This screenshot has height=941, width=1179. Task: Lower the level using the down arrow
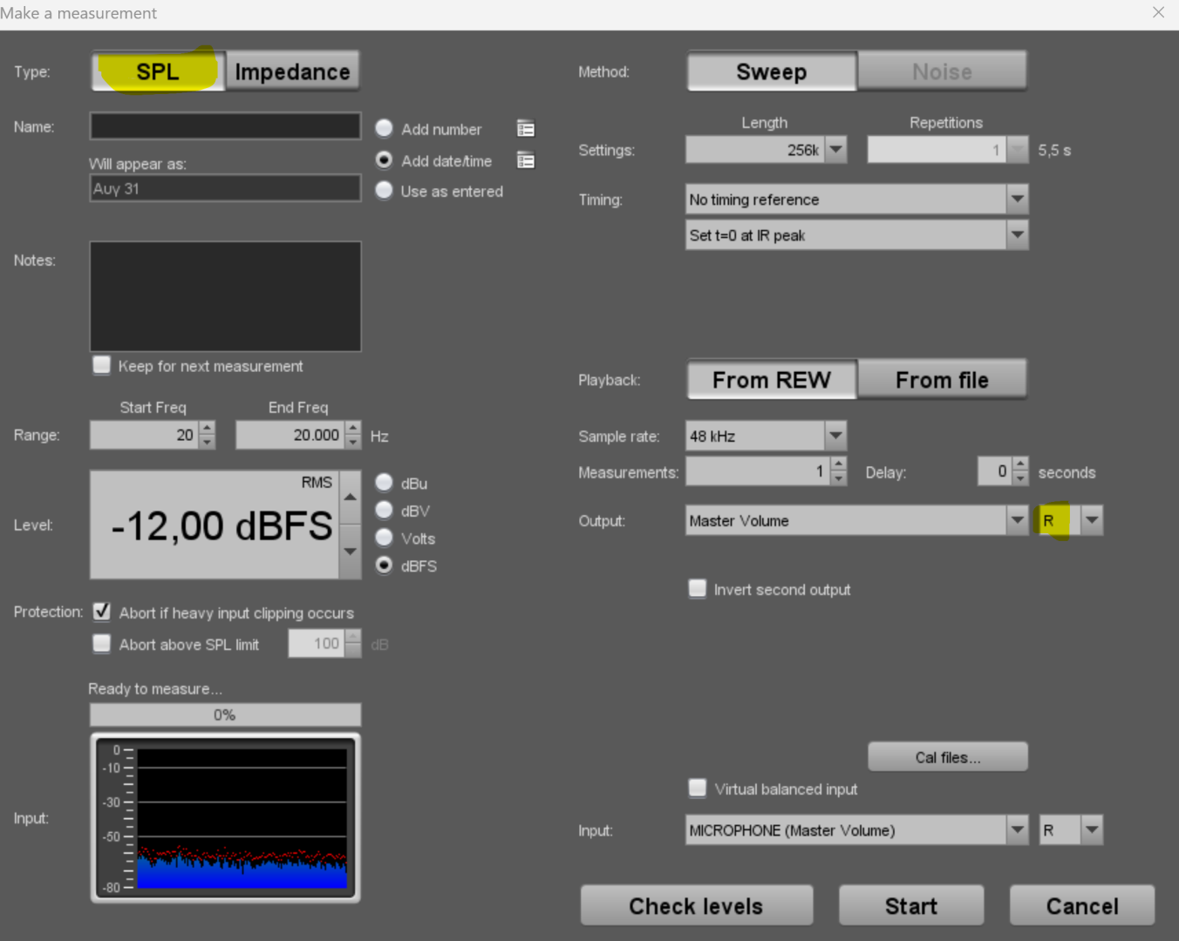(x=350, y=552)
